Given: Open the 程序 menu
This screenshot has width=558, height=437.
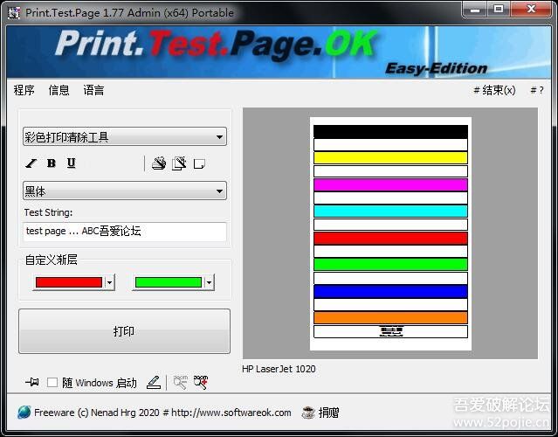Looking at the screenshot, I should click(x=24, y=90).
